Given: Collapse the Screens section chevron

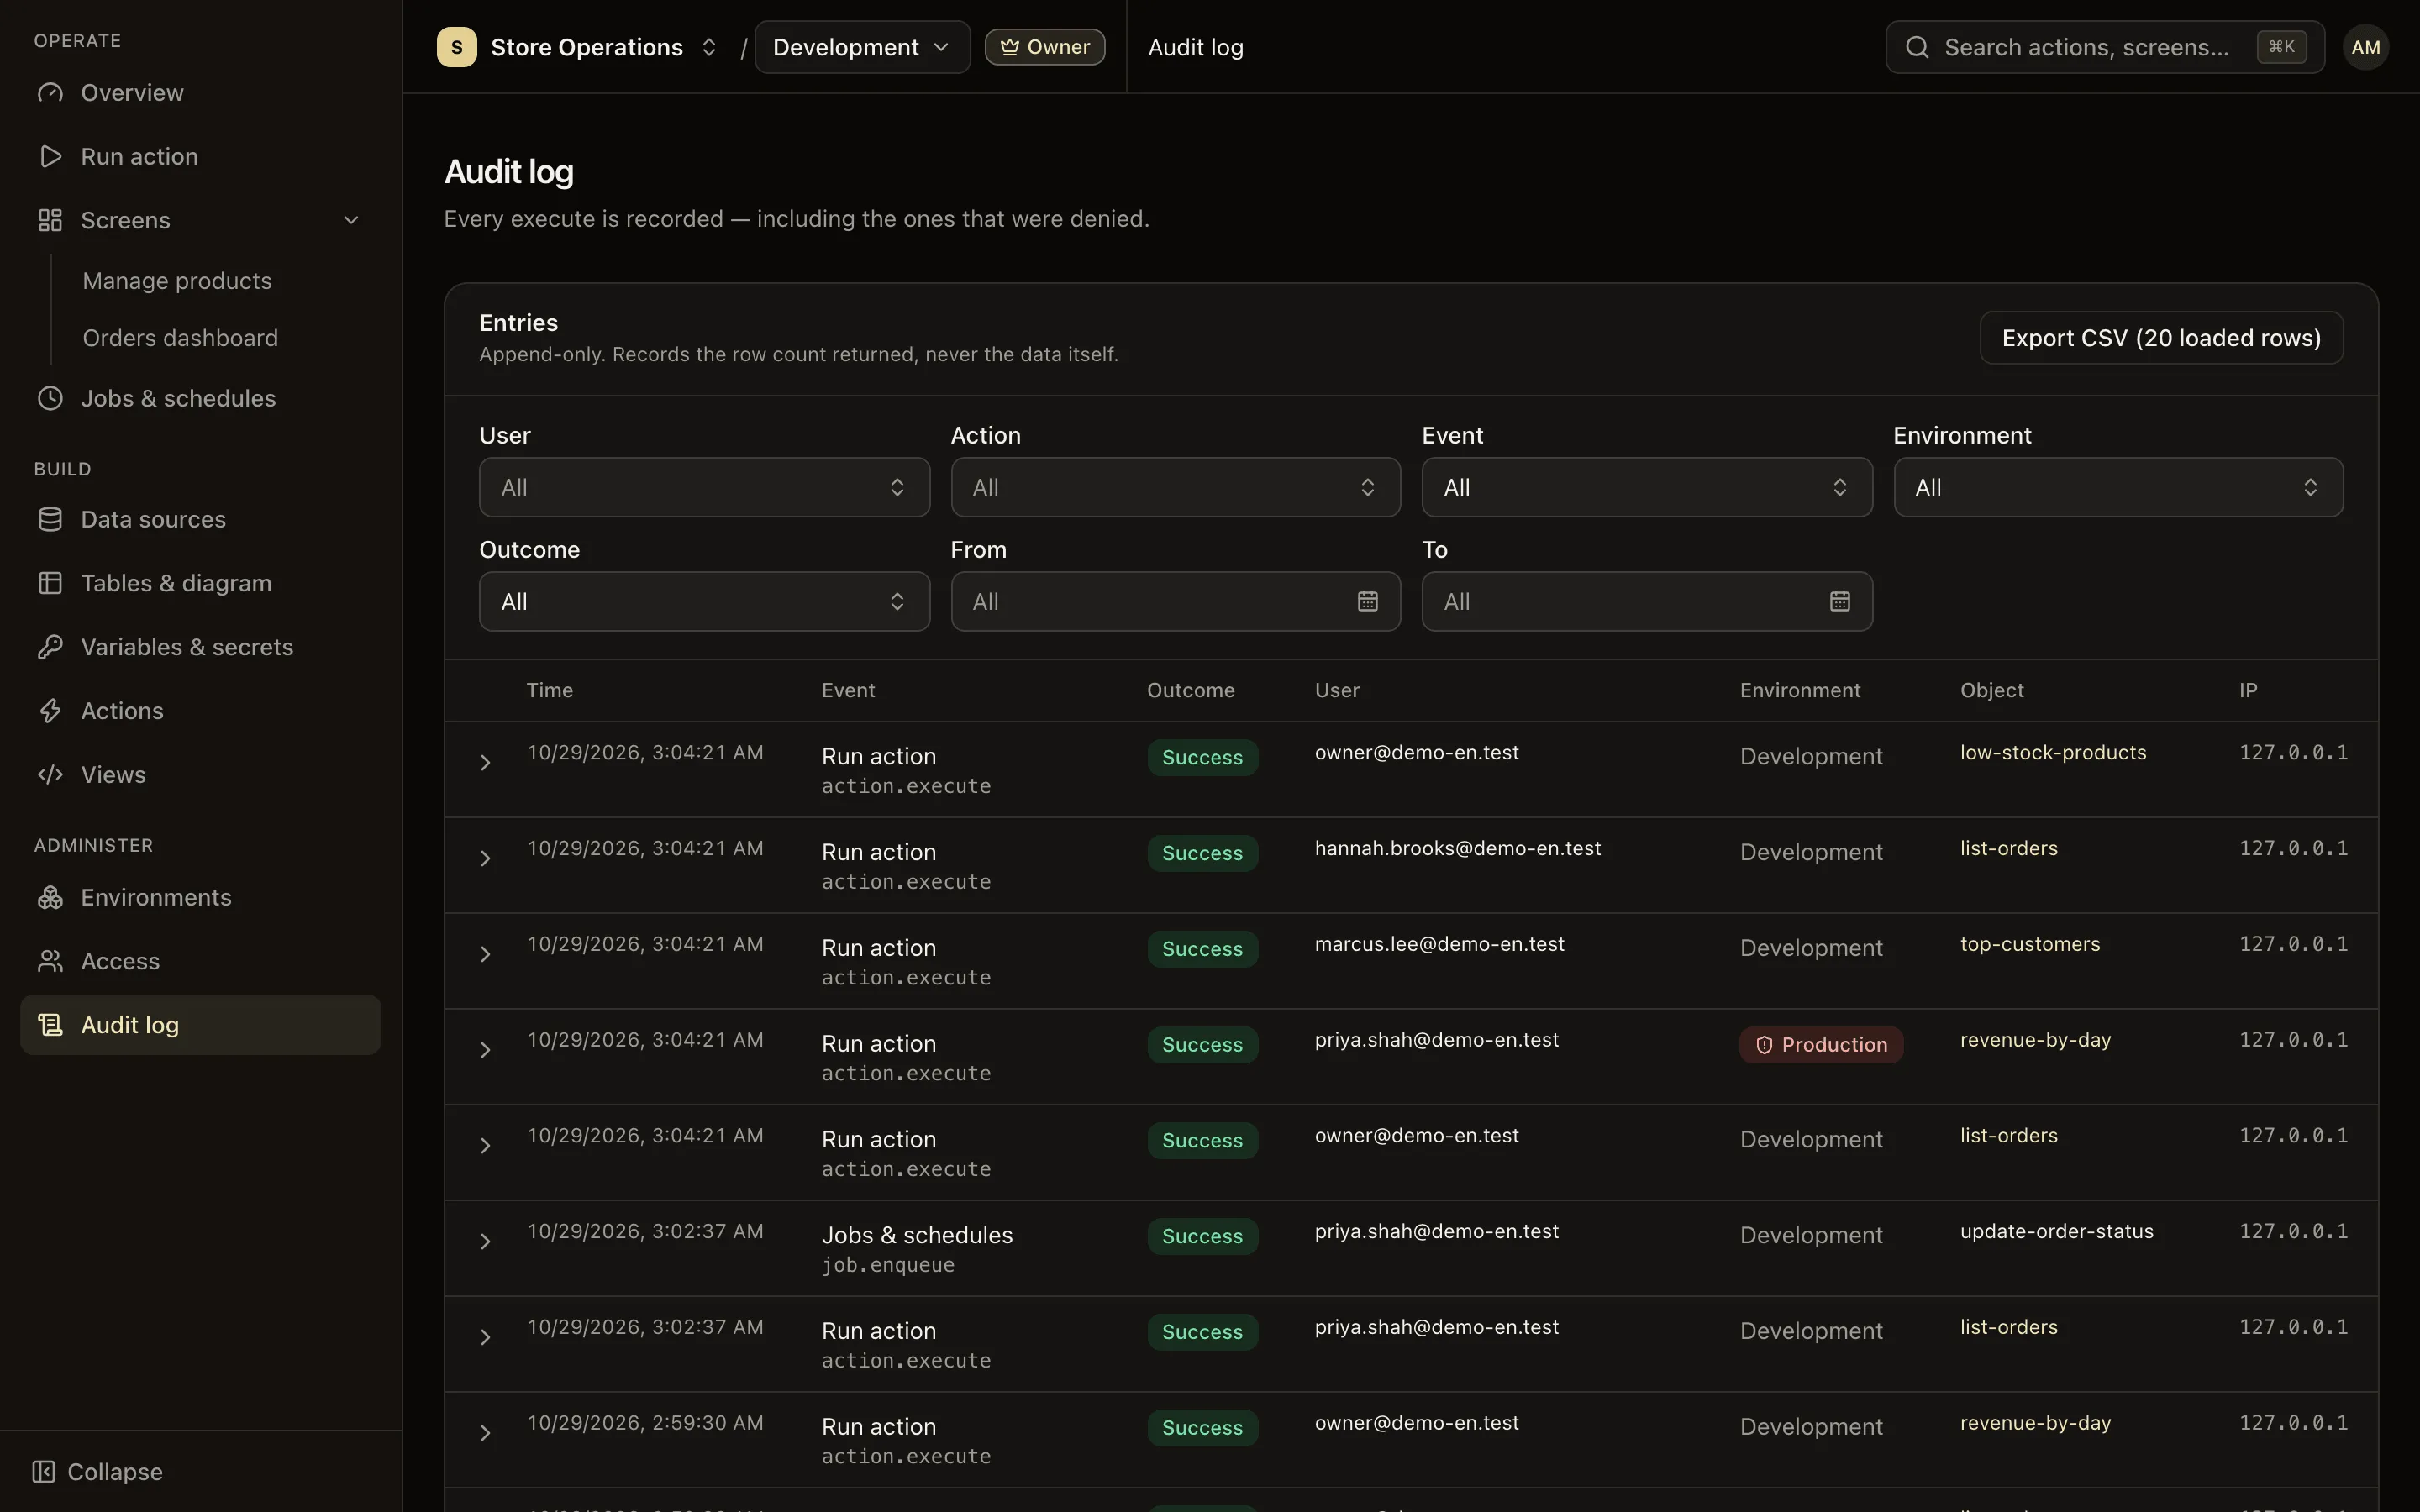Looking at the screenshot, I should click(x=351, y=220).
